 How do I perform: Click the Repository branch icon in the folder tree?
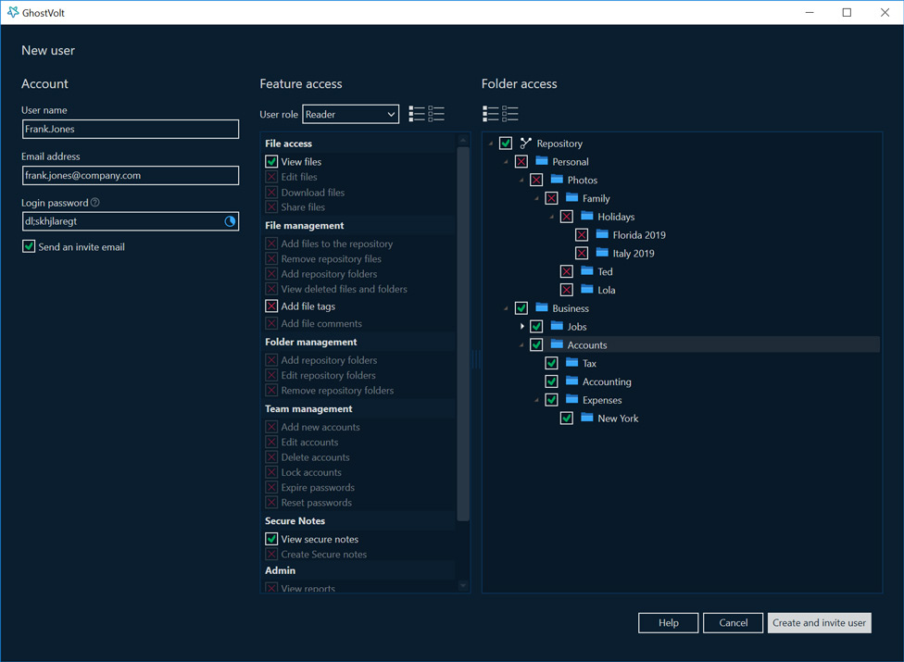(x=525, y=143)
